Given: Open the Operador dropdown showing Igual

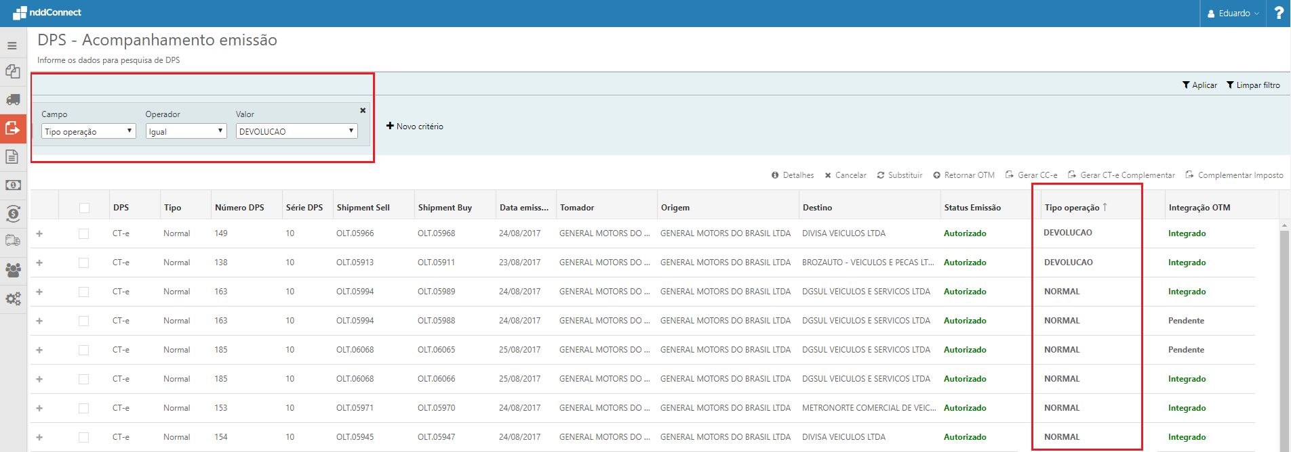Looking at the screenshot, I should click(x=186, y=131).
